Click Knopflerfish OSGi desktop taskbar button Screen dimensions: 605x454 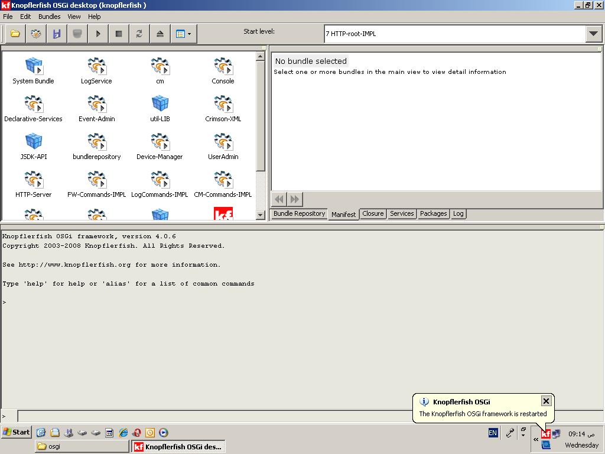(x=178, y=447)
